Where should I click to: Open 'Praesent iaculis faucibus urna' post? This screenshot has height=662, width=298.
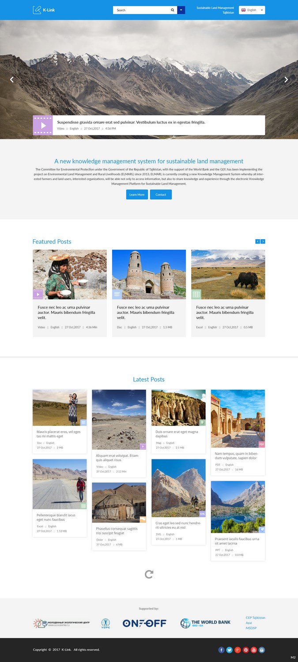click(237, 541)
